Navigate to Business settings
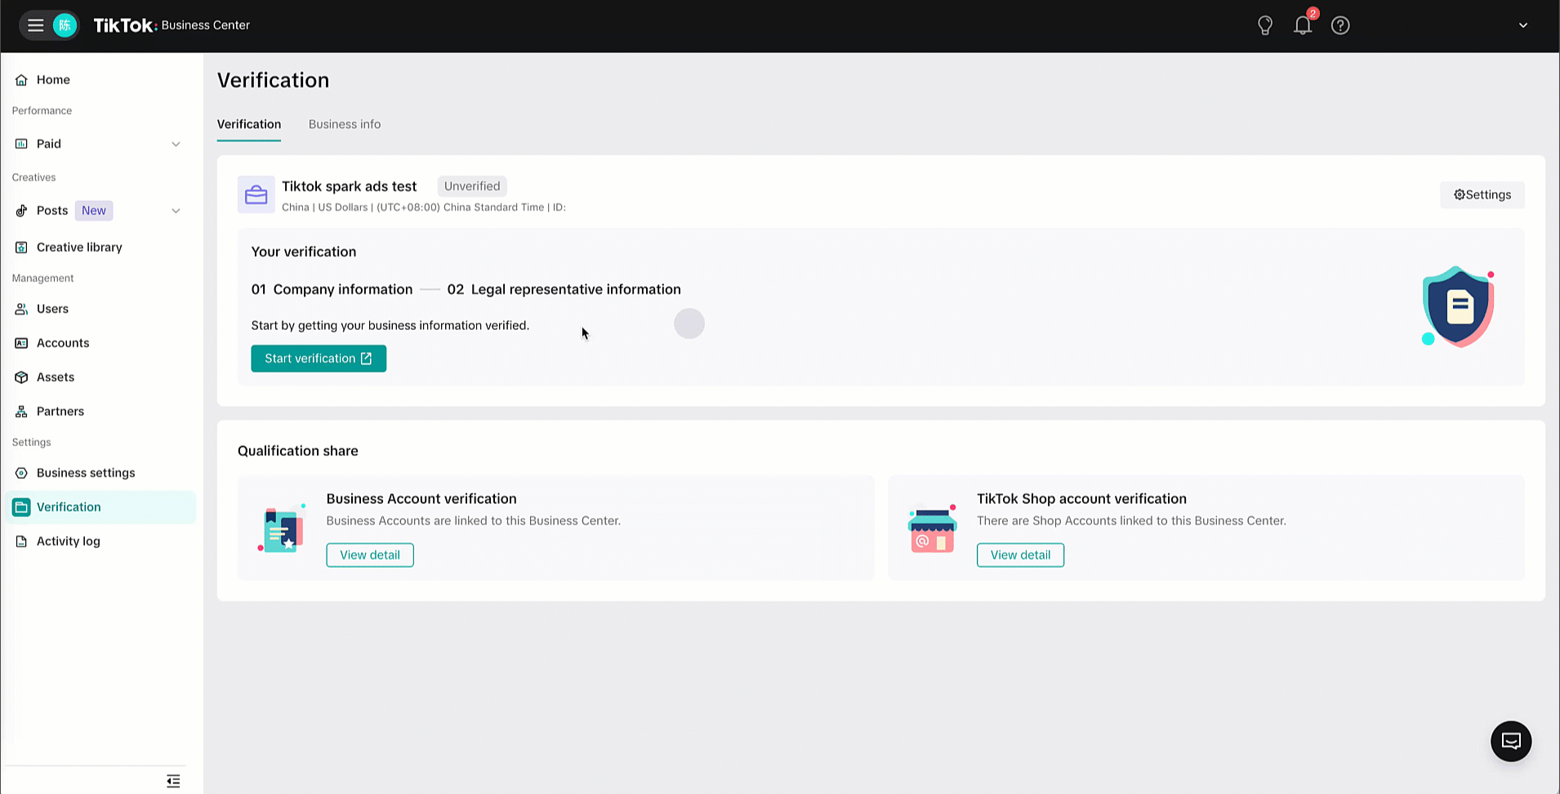1560x794 pixels. pyautogui.click(x=85, y=473)
